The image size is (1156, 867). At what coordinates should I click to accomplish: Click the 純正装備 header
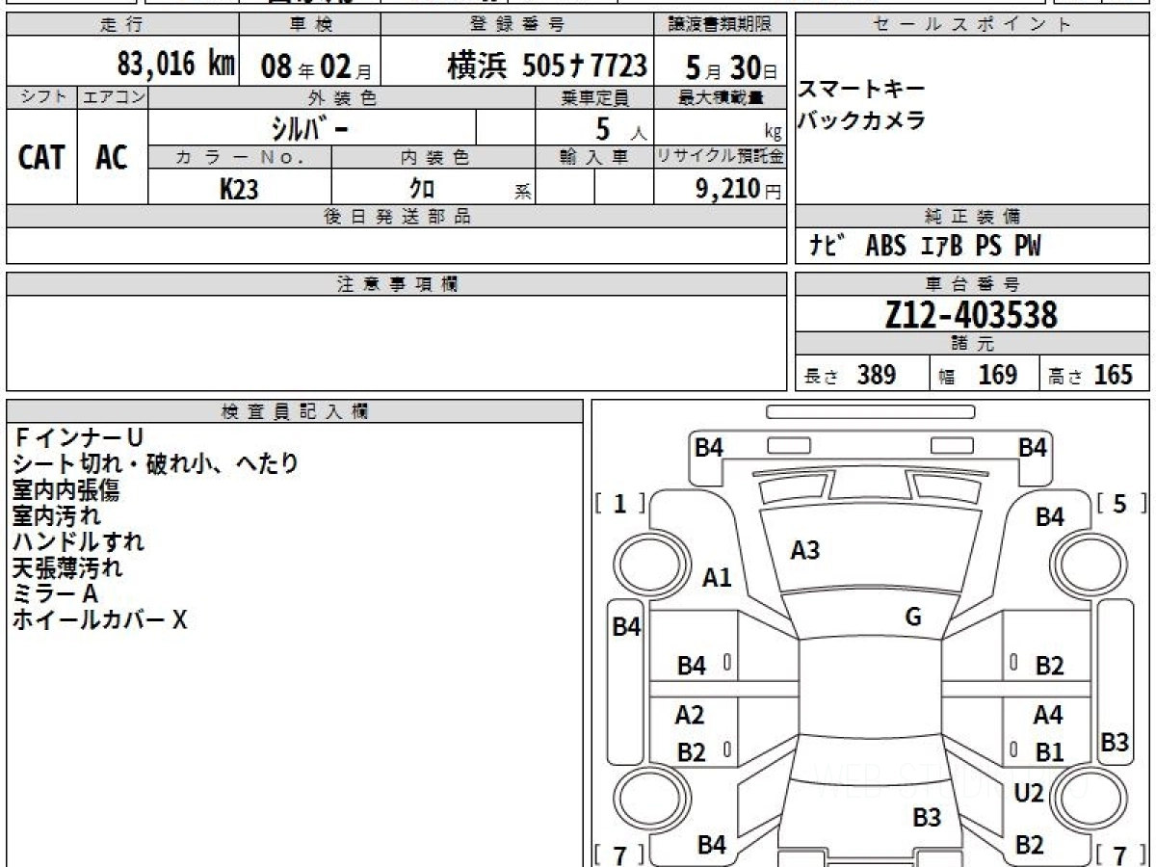click(972, 217)
